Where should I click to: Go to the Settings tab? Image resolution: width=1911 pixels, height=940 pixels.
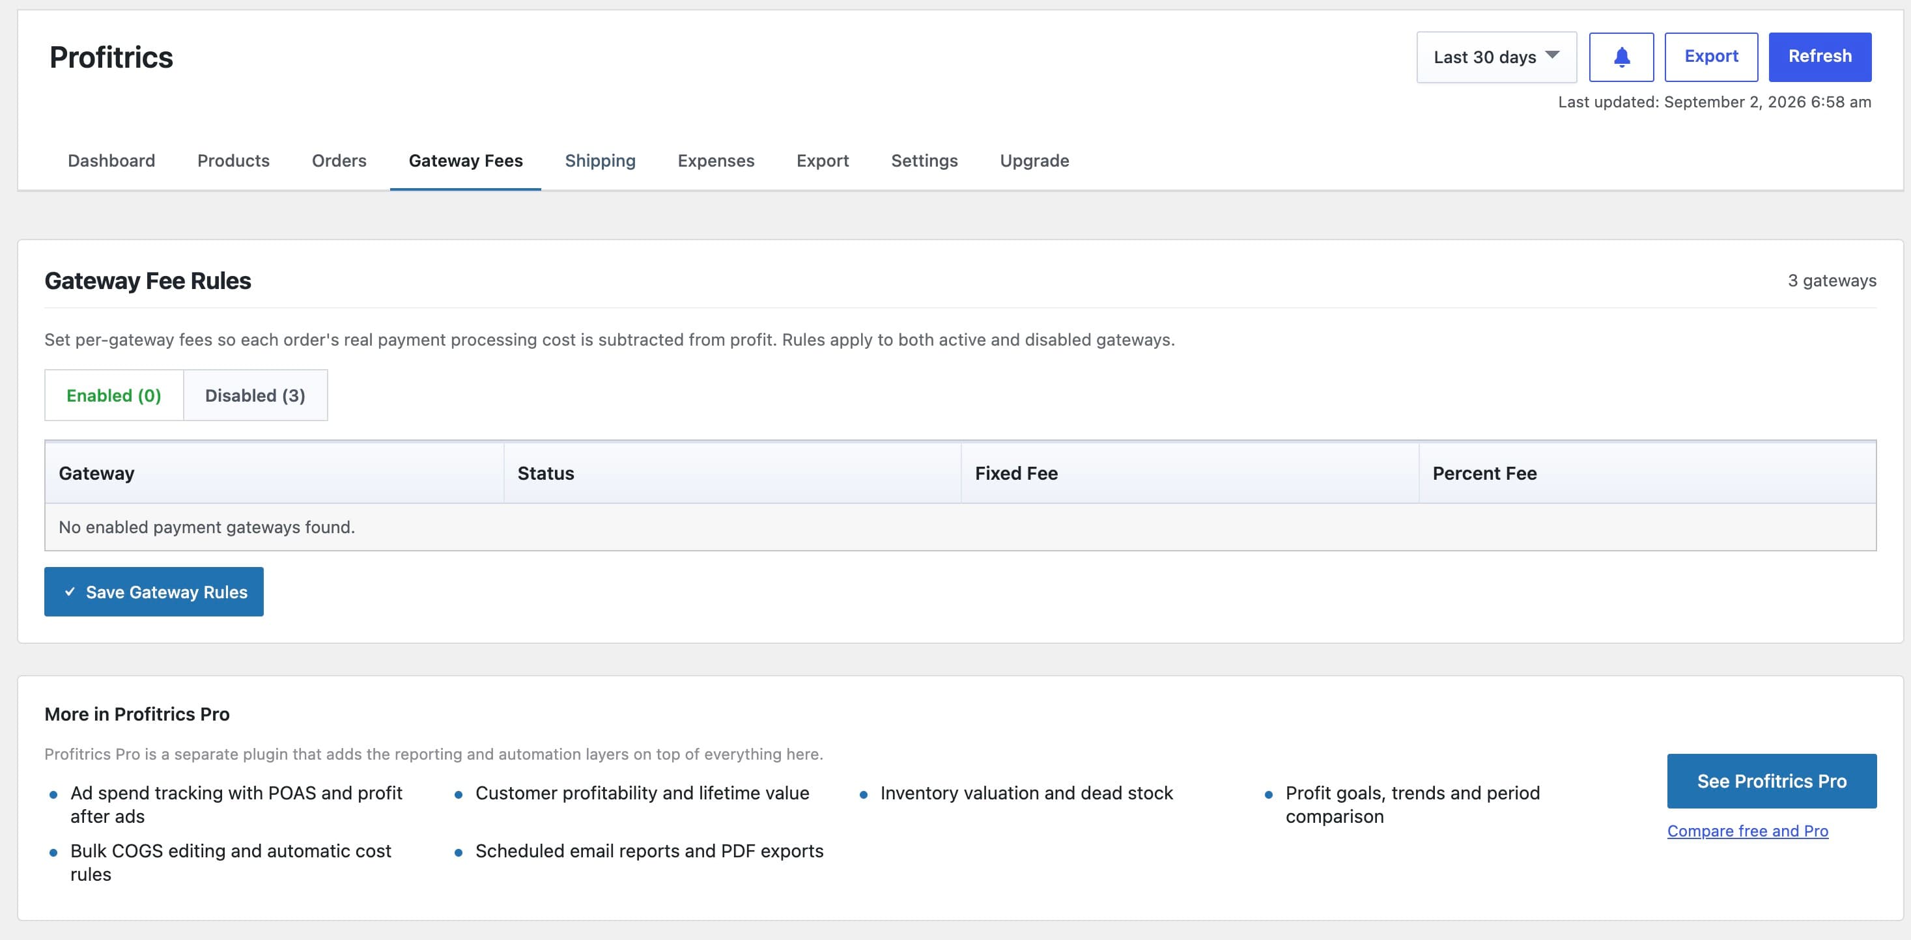(924, 161)
